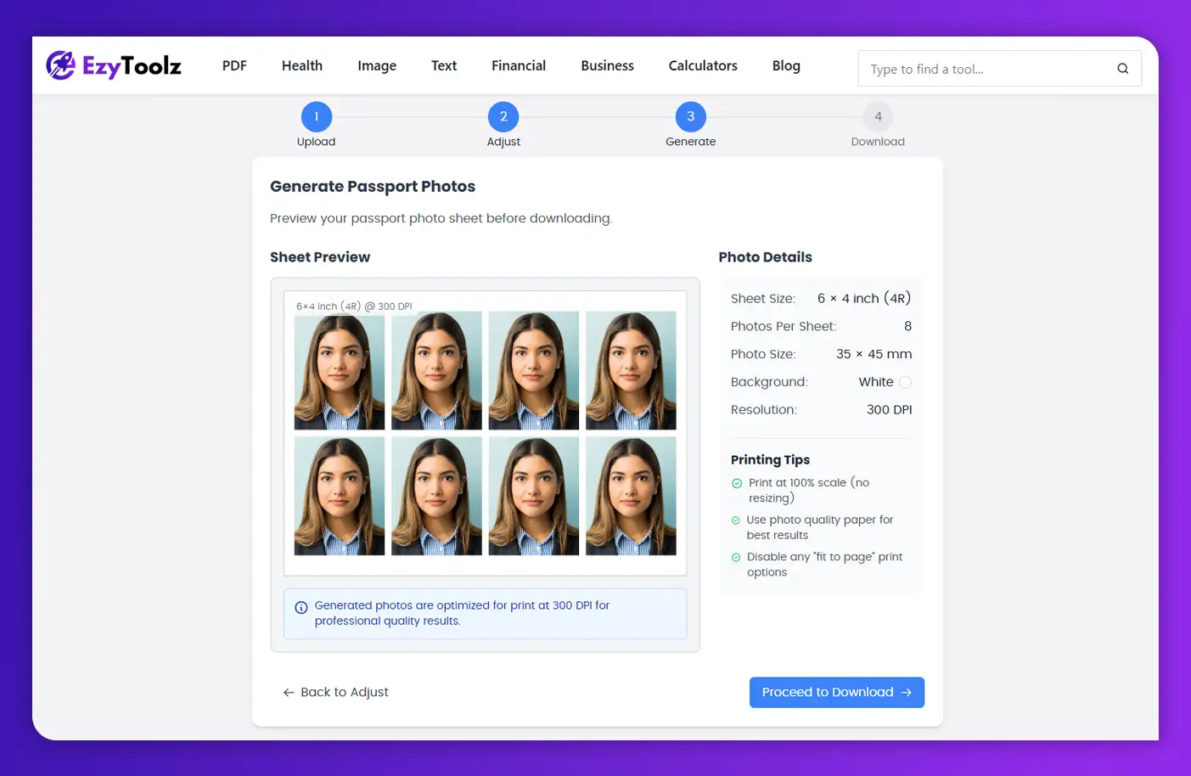Viewport: 1191px width, 776px height.
Task: Open the Calculators menu
Action: (x=702, y=65)
